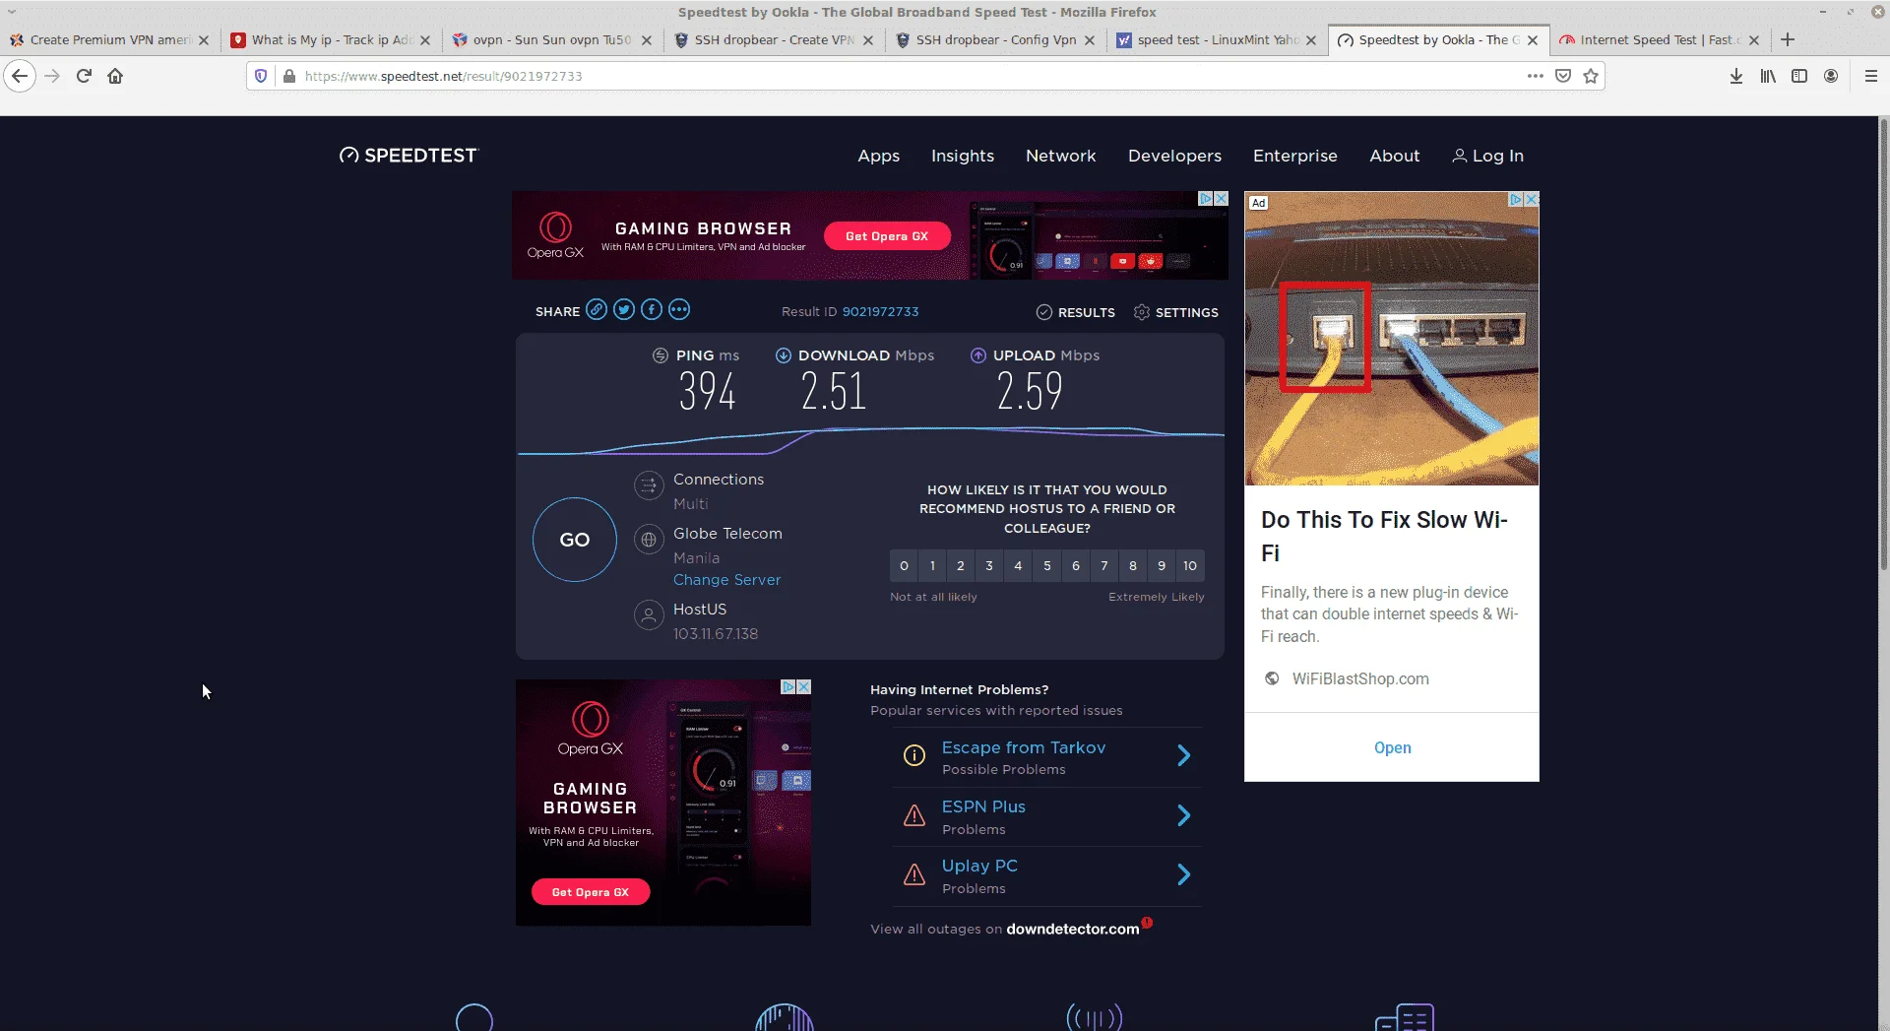This screenshot has width=1890, height=1031.
Task: Share result on Twitter
Action: pyautogui.click(x=624, y=310)
